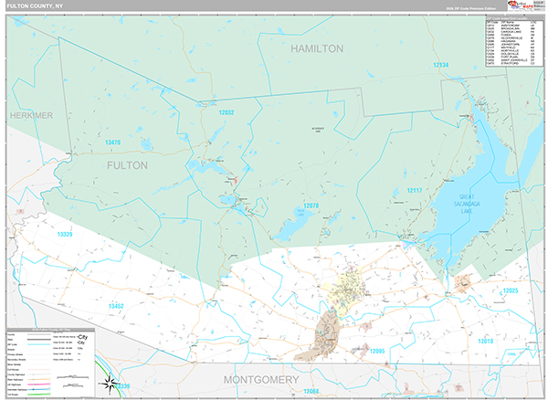Click ZIP code label 13470 on the map
The height and width of the screenshot is (400, 548).
click(x=113, y=142)
